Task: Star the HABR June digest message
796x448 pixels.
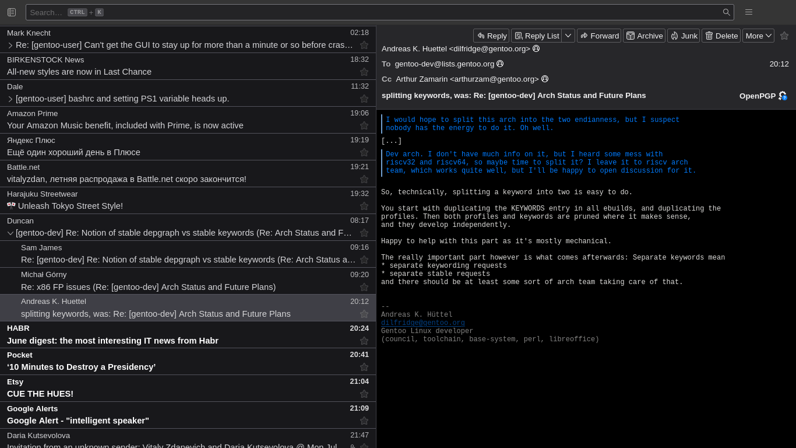Action: click(x=364, y=341)
